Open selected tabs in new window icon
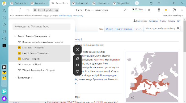The height and width of the screenshot is (103, 186). 78,65
